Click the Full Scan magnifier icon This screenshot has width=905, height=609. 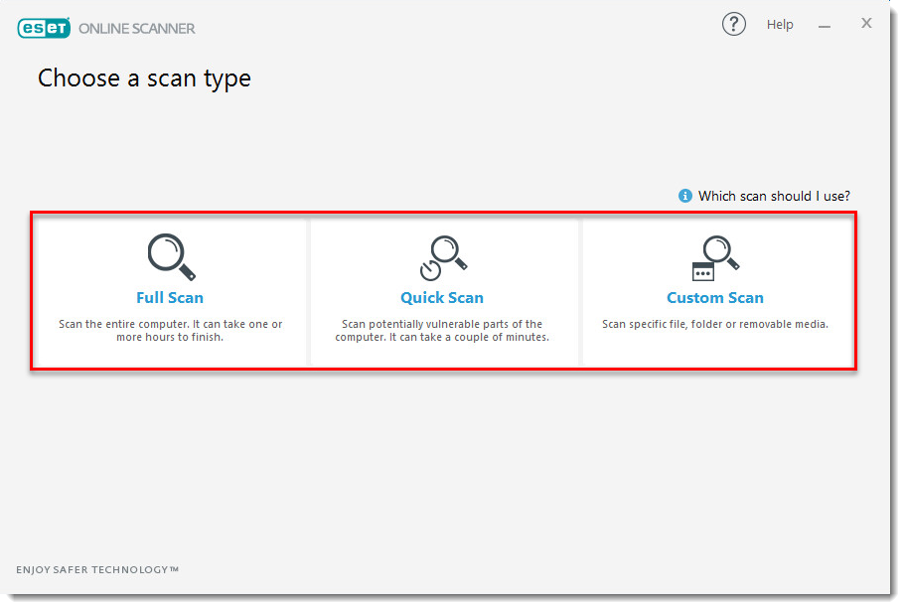click(172, 257)
